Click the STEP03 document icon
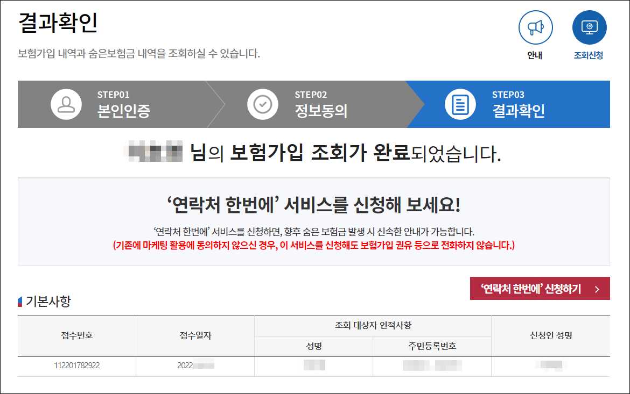 click(459, 104)
